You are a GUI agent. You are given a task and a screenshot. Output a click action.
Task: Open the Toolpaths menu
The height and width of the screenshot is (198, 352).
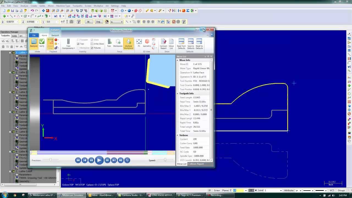click(77, 6)
